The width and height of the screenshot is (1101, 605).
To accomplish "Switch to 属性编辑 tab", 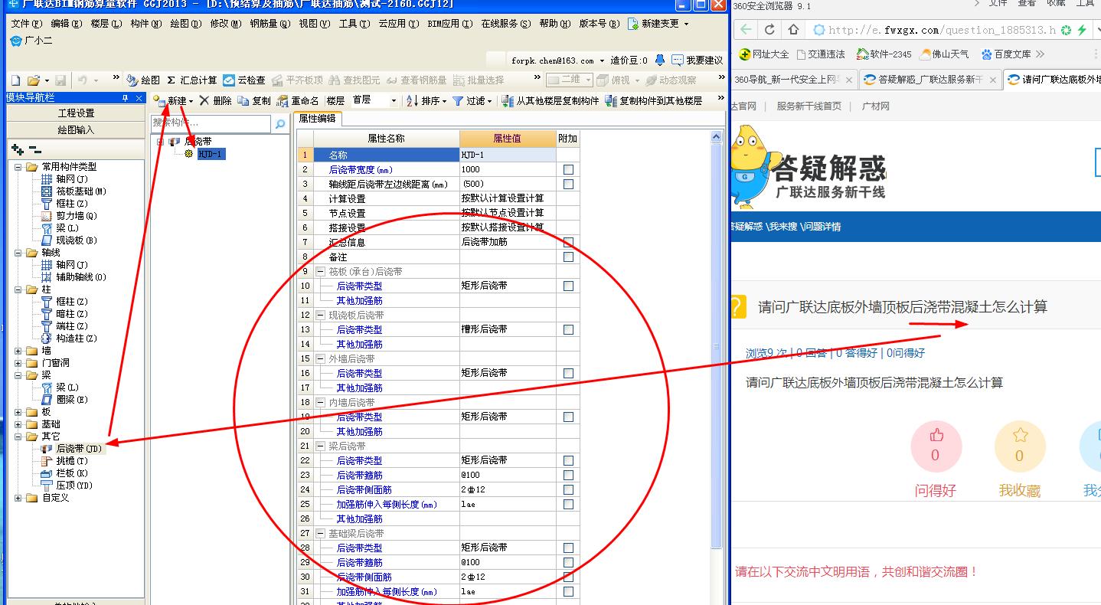I will pyautogui.click(x=317, y=119).
